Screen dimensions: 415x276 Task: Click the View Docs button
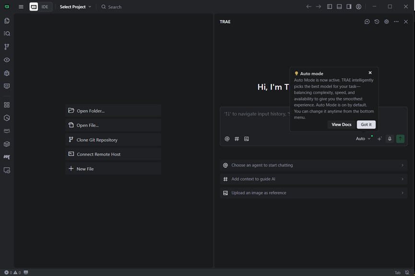[342, 125]
